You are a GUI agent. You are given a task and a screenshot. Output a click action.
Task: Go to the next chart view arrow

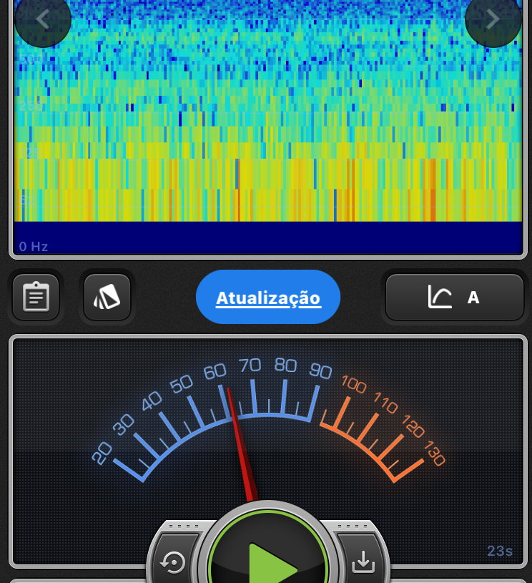(493, 19)
